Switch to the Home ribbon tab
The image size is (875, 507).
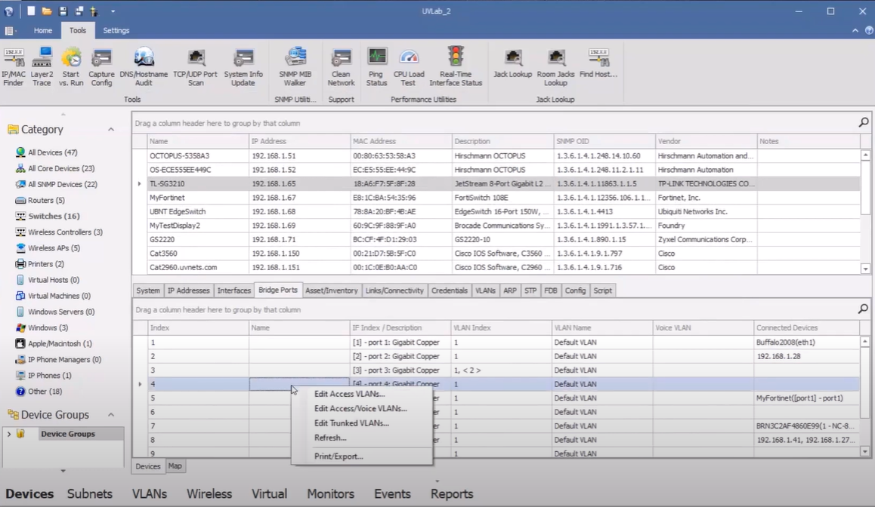point(43,31)
